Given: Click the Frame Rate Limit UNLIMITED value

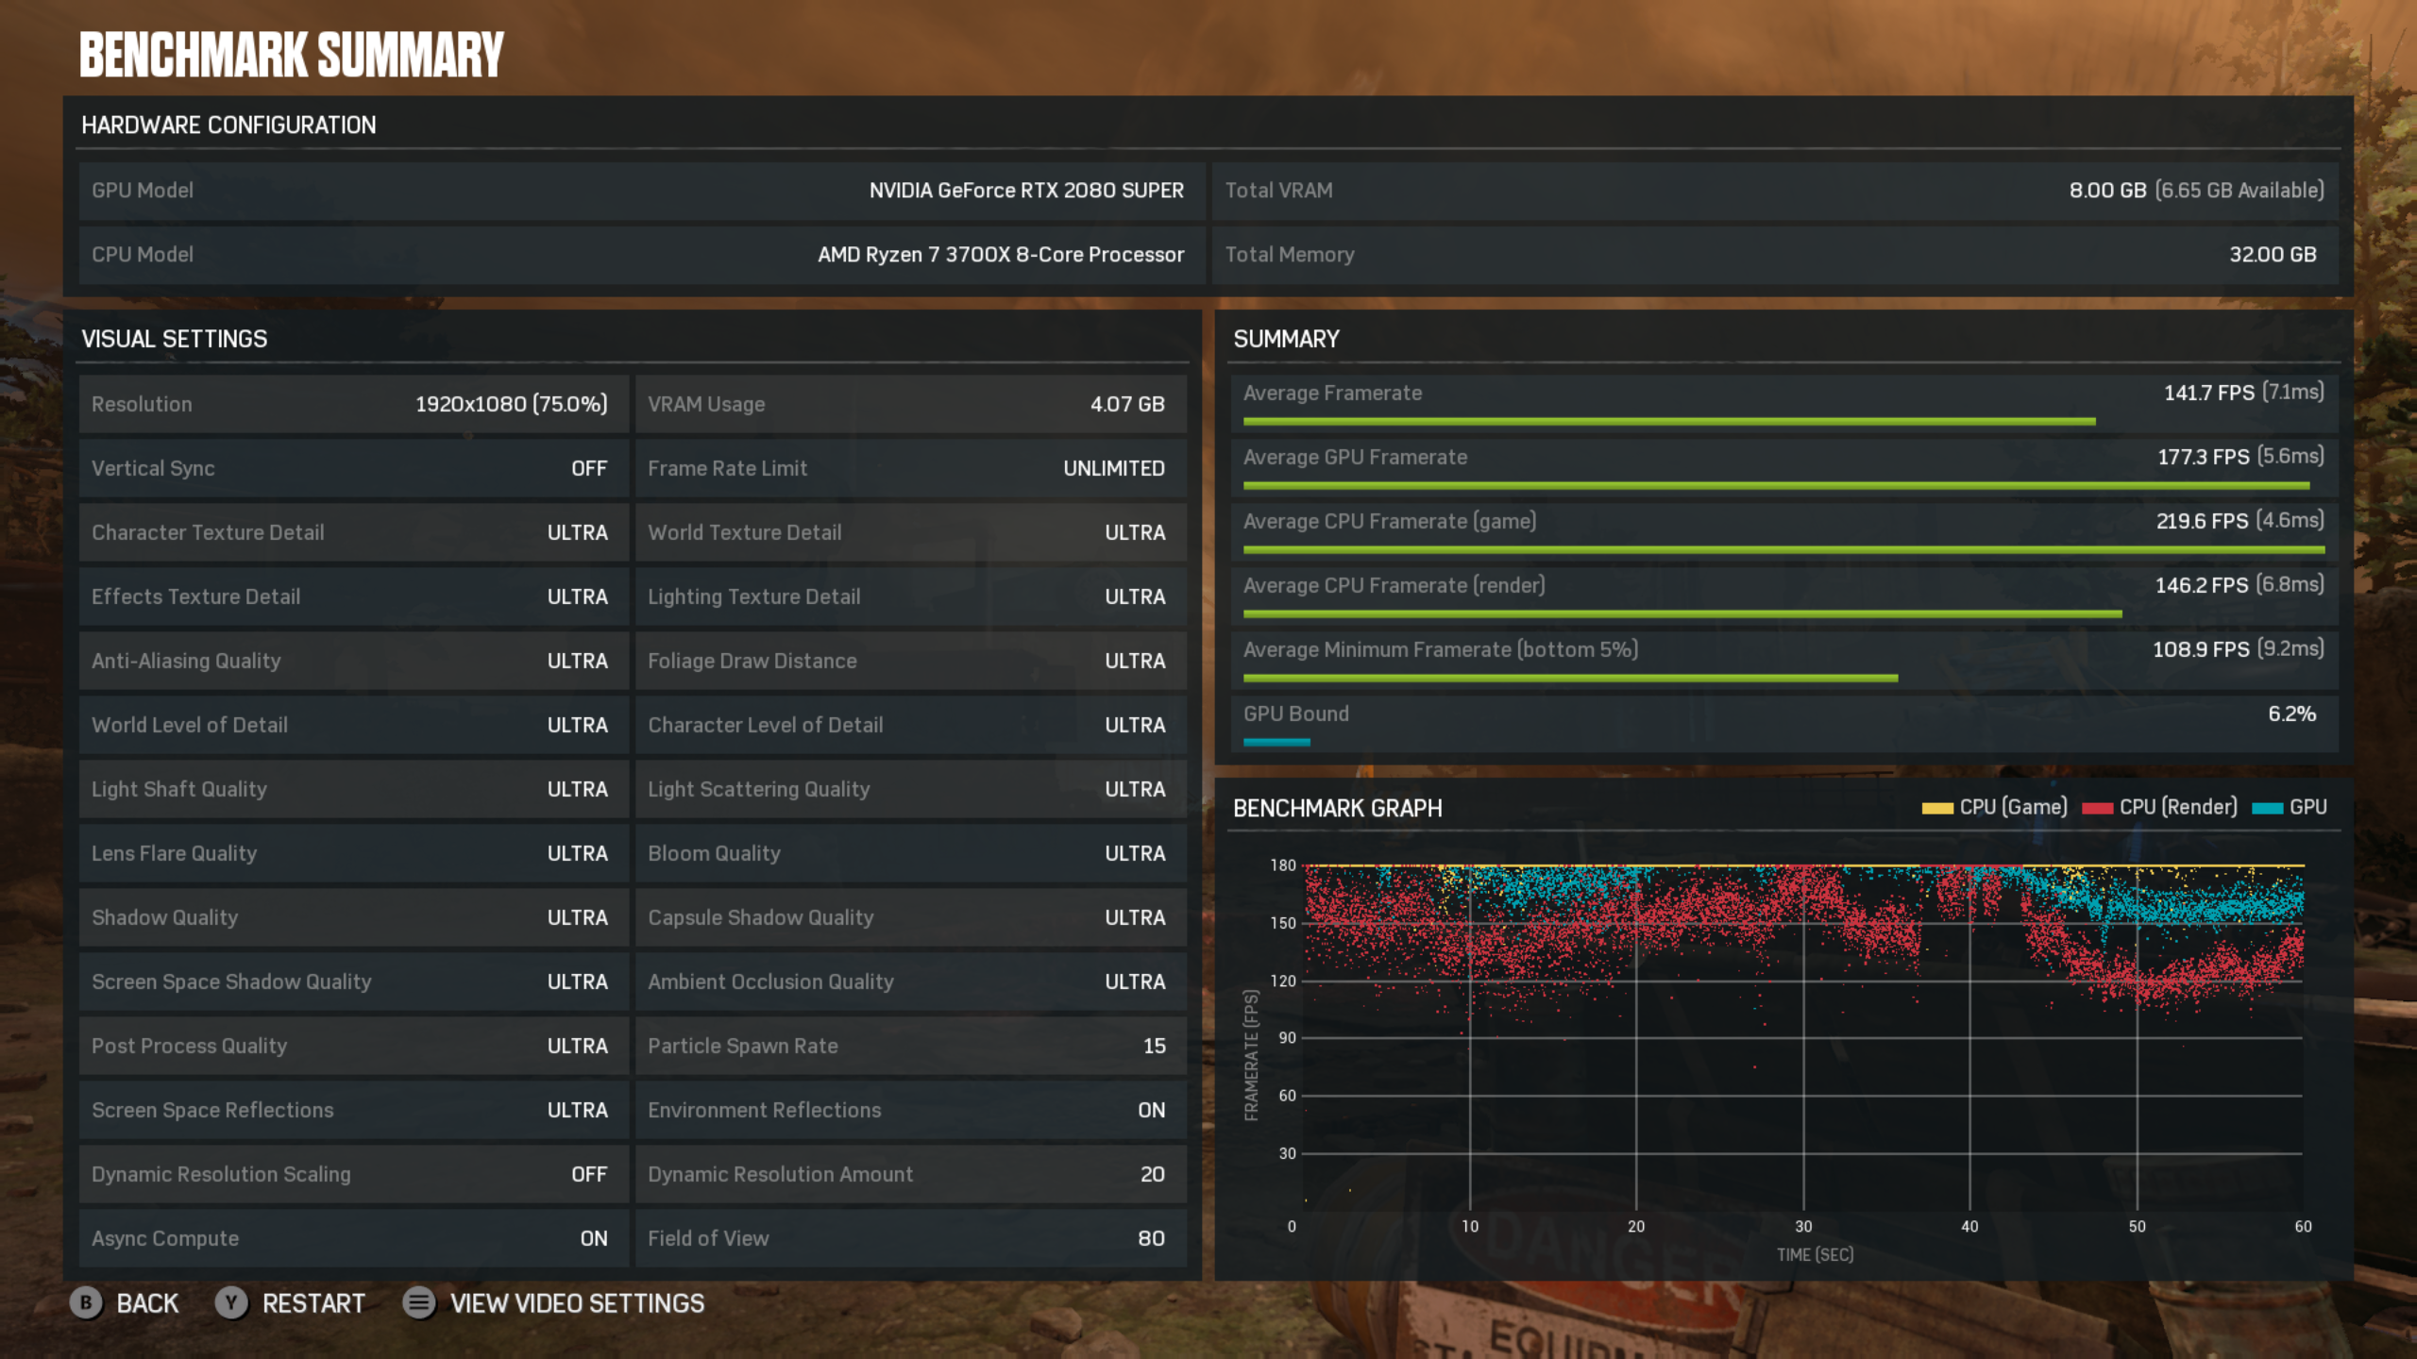Looking at the screenshot, I should point(1114,468).
